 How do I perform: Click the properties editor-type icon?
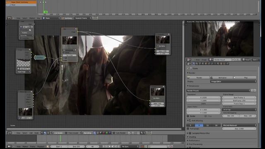[x=189, y=63]
